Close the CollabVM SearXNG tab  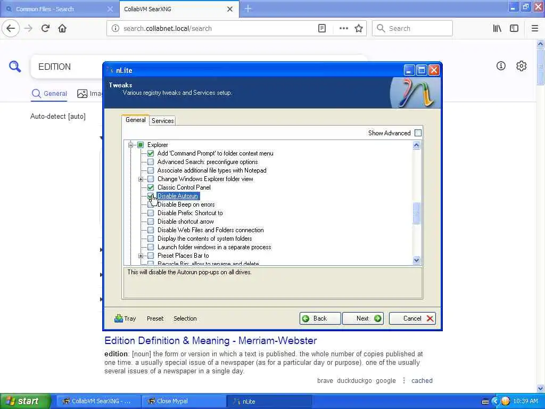(x=230, y=9)
